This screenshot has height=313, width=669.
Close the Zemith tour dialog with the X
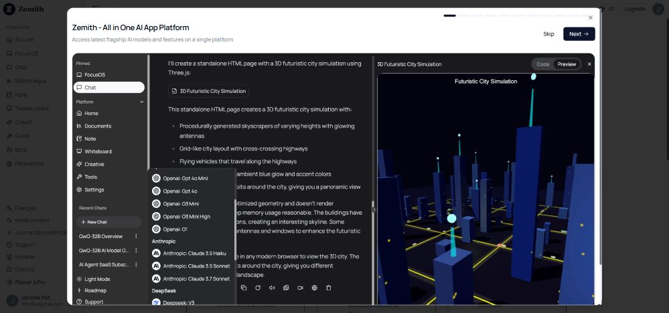point(590,18)
